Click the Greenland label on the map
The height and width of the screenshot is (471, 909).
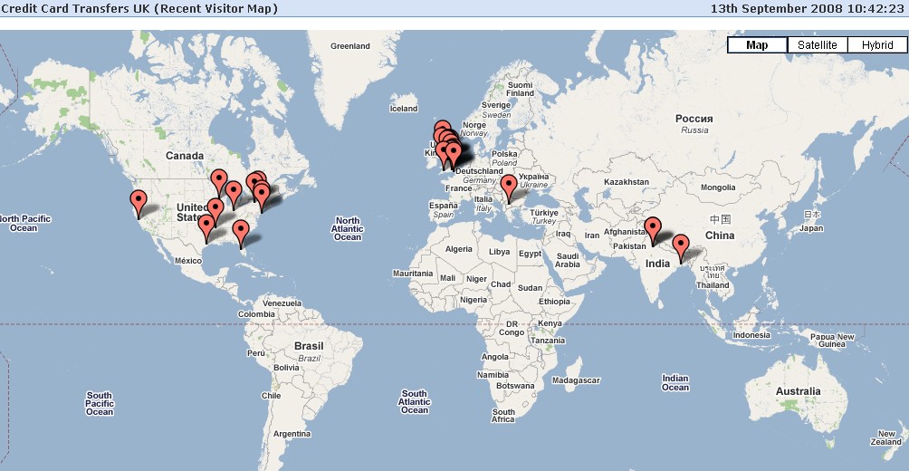click(350, 46)
